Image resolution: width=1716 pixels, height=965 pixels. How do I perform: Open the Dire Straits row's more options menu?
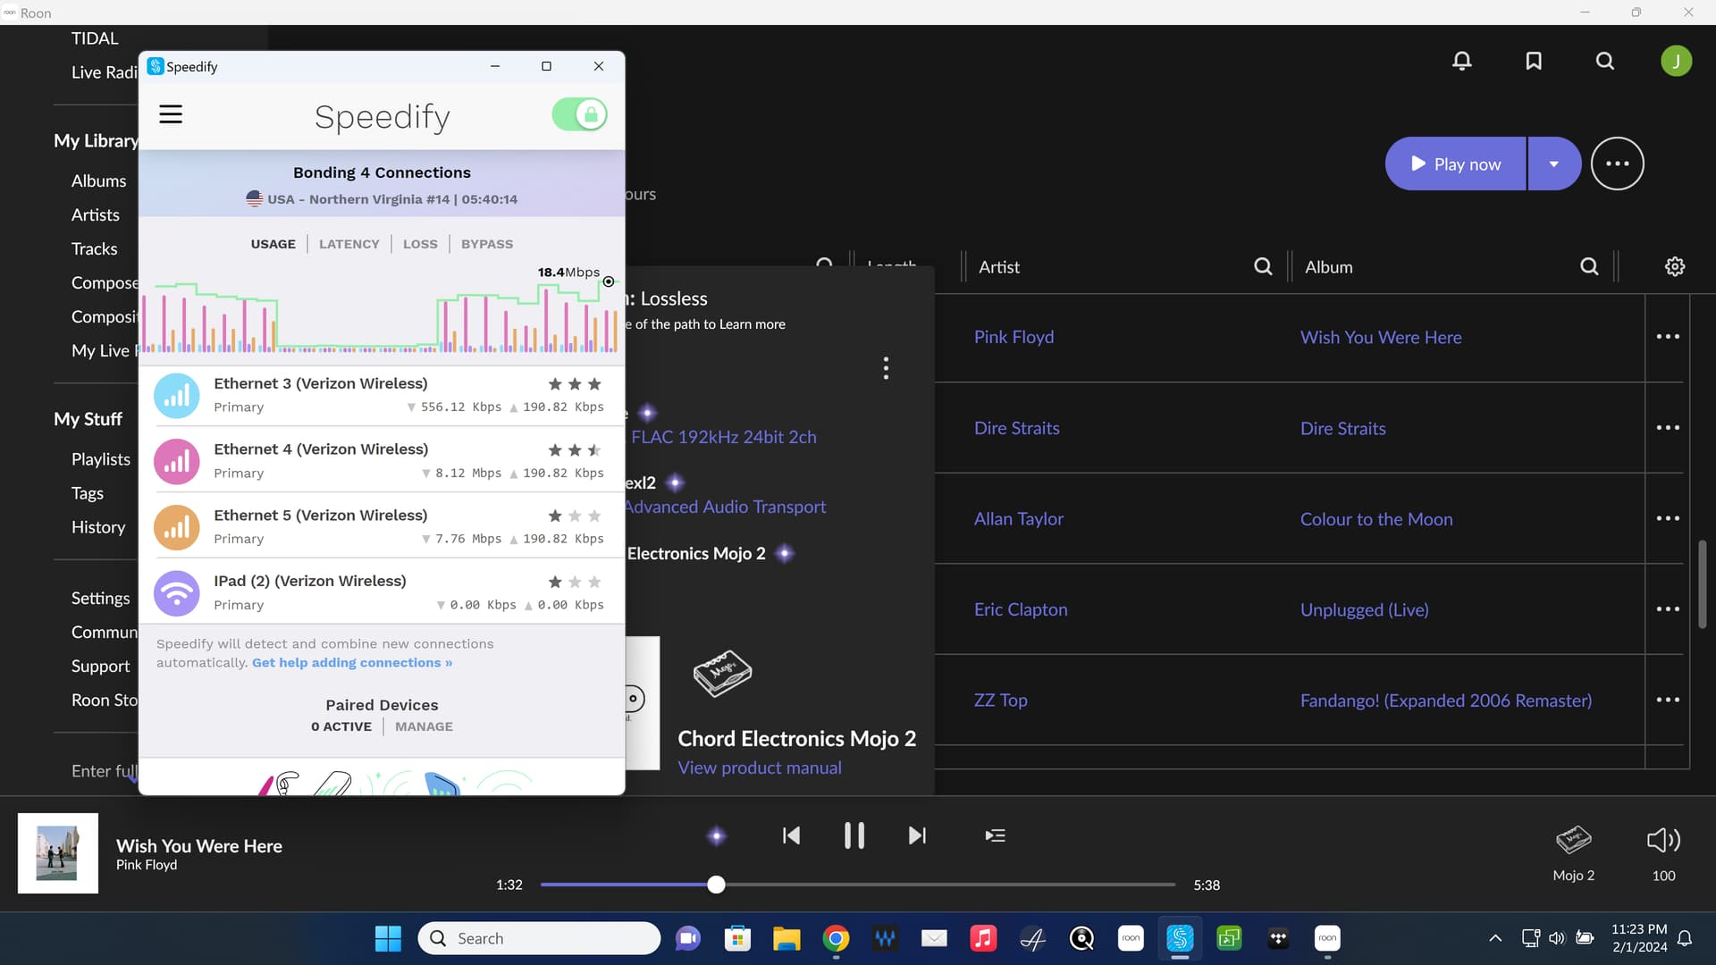pyautogui.click(x=1668, y=428)
